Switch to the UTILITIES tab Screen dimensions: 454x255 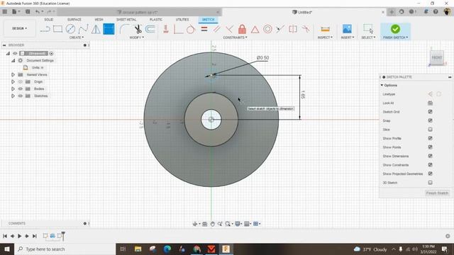coord(182,20)
